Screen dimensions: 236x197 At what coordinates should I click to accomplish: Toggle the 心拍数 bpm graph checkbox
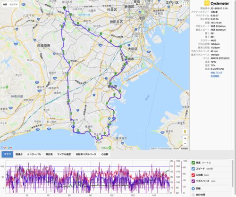pyautogui.click(x=193, y=175)
